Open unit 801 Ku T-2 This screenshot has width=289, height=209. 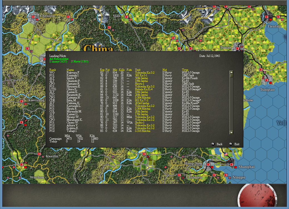coord(141,100)
